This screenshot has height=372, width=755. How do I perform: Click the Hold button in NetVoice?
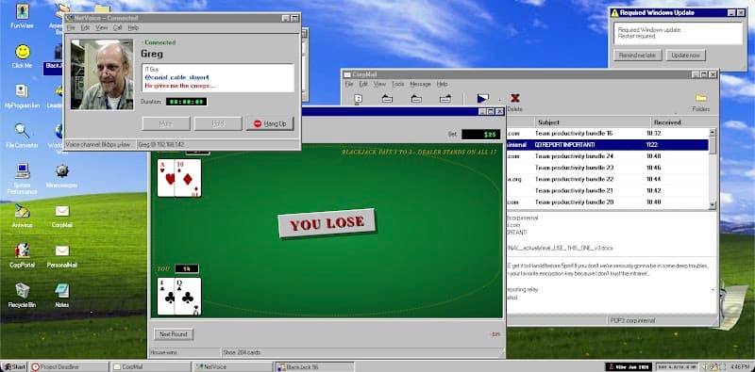218,123
